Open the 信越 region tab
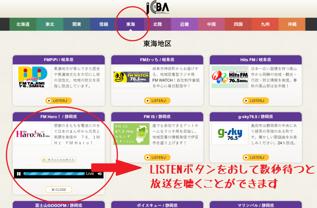 104,24
